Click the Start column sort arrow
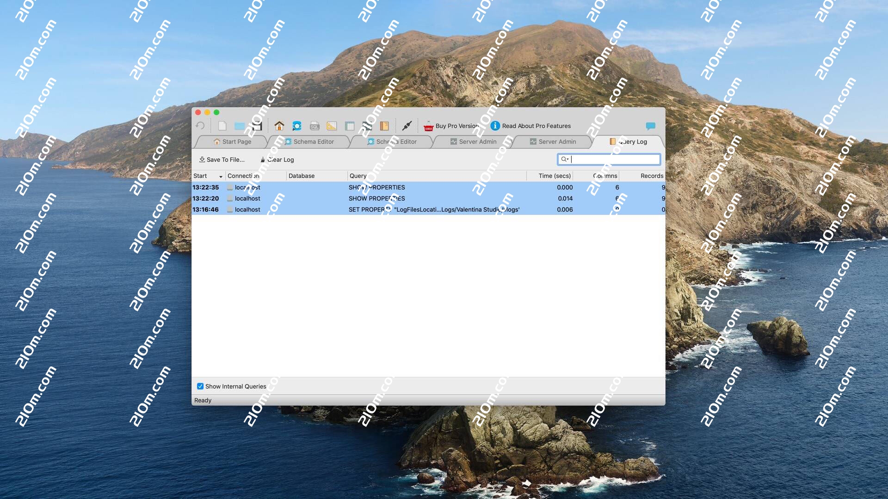This screenshot has height=499, width=888. [221, 176]
